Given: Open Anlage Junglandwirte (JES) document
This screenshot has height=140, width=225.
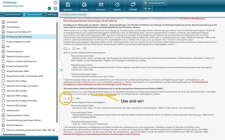Looking at the screenshot, I should (18, 42).
